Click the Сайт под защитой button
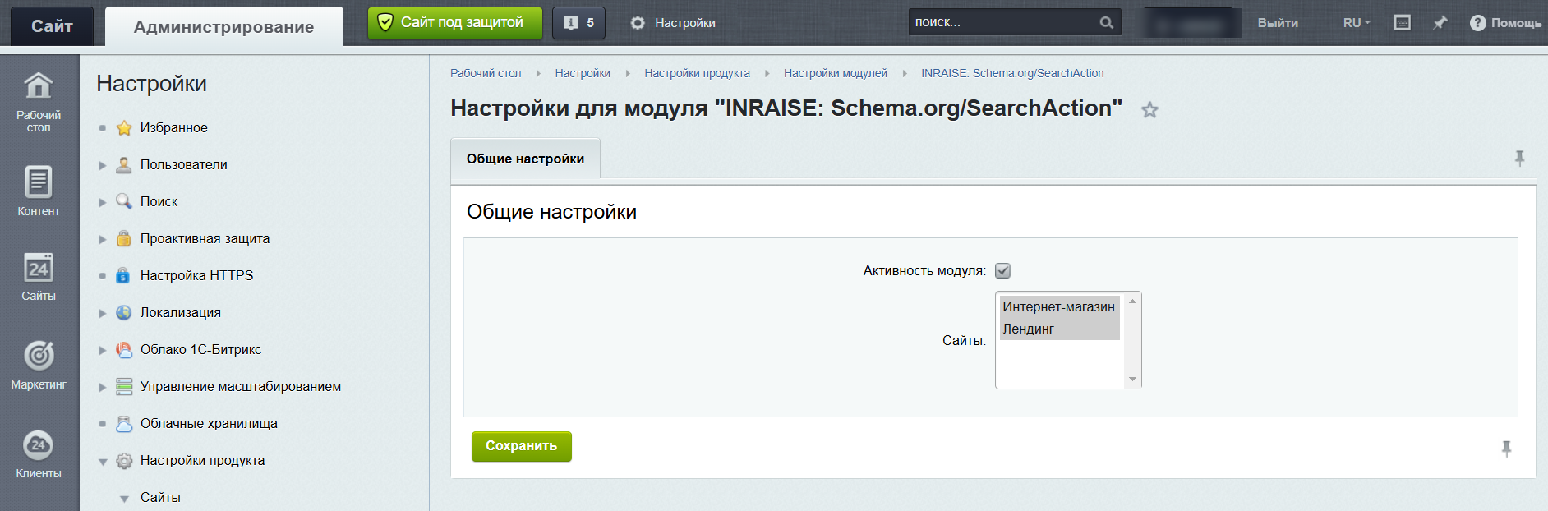The image size is (1548, 511). click(x=454, y=23)
